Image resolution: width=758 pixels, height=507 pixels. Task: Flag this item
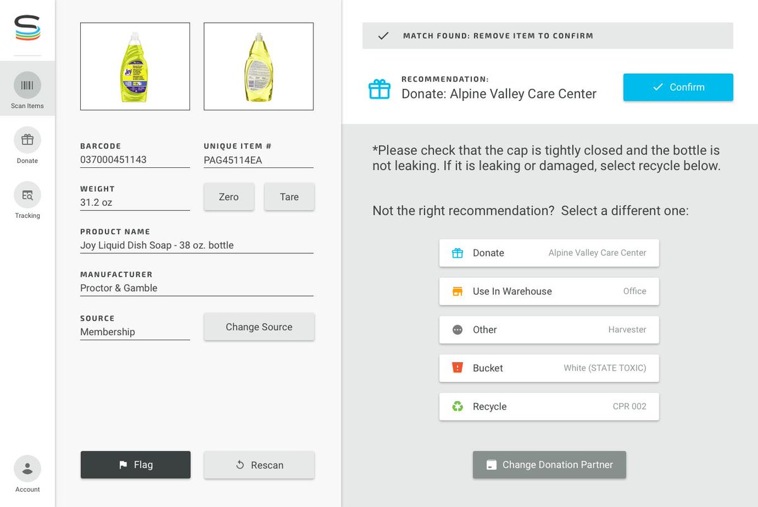pyautogui.click(x=135, y=465)
